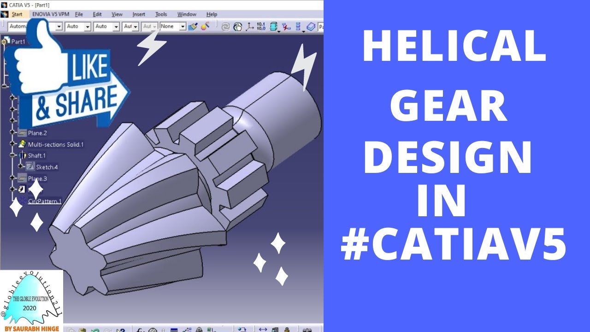The width and height of the screenshot is (590, 332).
Task: Click the Apply Material sphere icon
Action: point(205,26)
